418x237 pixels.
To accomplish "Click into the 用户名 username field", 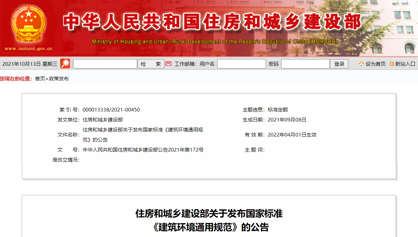I will click(x=241, y=64).
